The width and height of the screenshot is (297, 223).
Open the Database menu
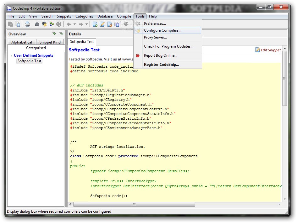click(105, 16)
